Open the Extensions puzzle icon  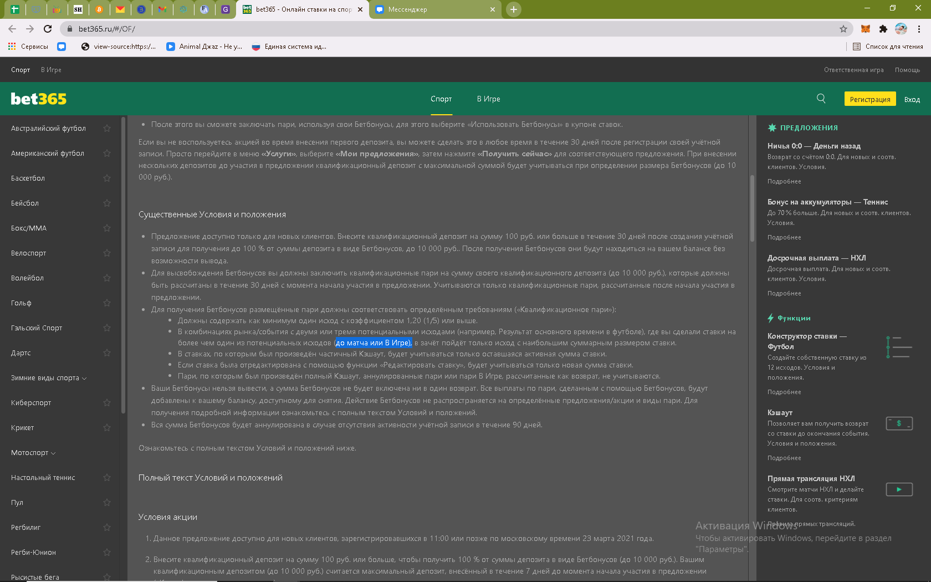[x=883, y=29]
